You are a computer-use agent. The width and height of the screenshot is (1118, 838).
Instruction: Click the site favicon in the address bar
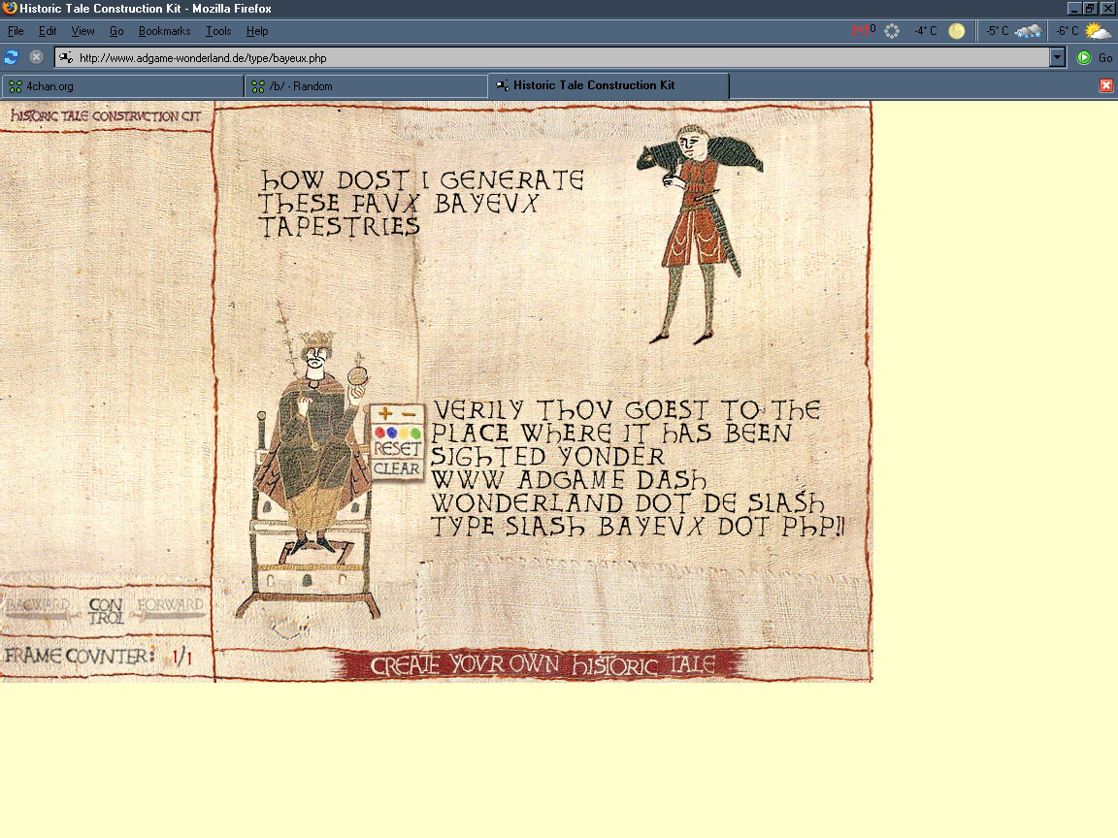point(66,58)
